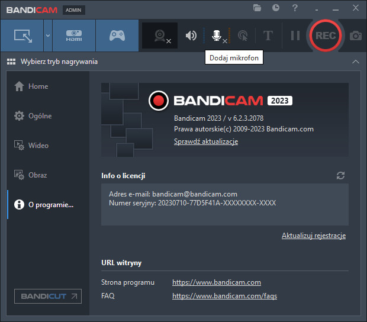The image size is (367, 322).
Task: Click the pause recording button
Action: coord(295,36)
